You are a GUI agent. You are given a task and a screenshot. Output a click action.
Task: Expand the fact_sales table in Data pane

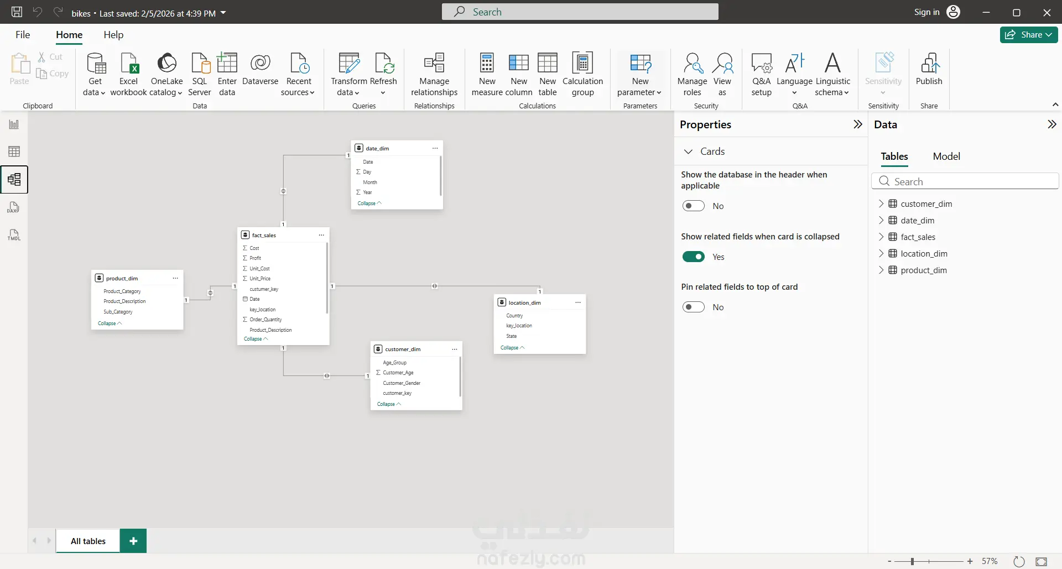[881, 237]
